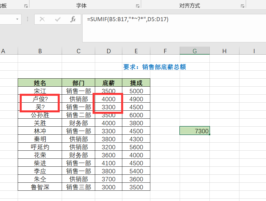Viewport: 266px width, 201px height.
Task: Select 销售三部 department cell
Action: coord(78,187)
